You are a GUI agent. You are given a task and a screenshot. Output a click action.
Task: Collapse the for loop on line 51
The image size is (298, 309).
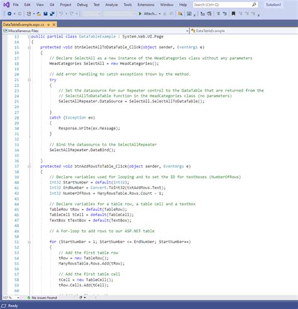click(x=29, y=242)
